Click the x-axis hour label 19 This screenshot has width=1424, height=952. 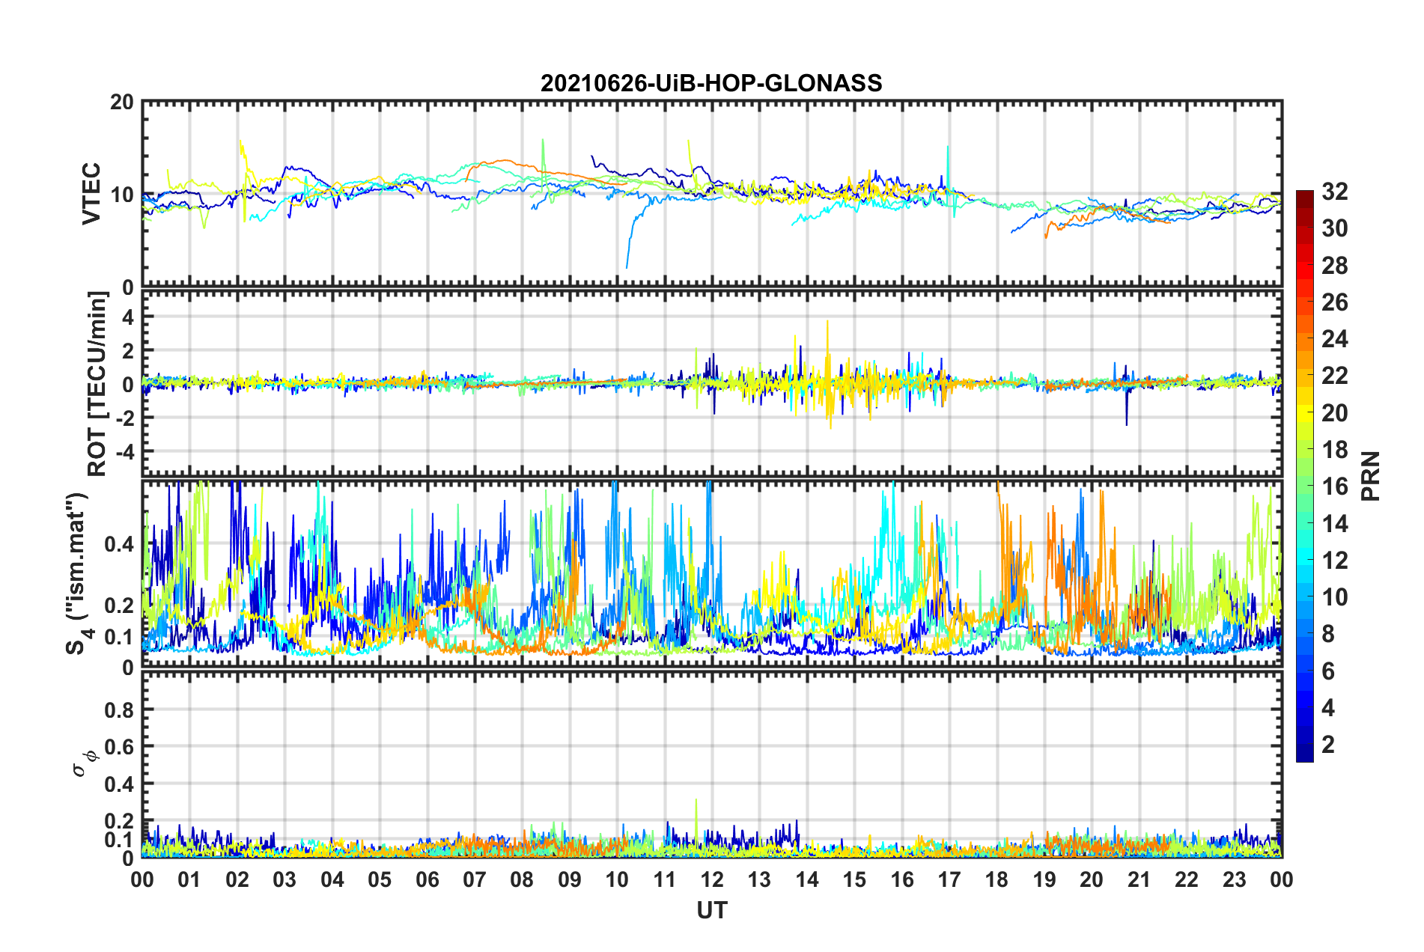[x=1044, y=879]
